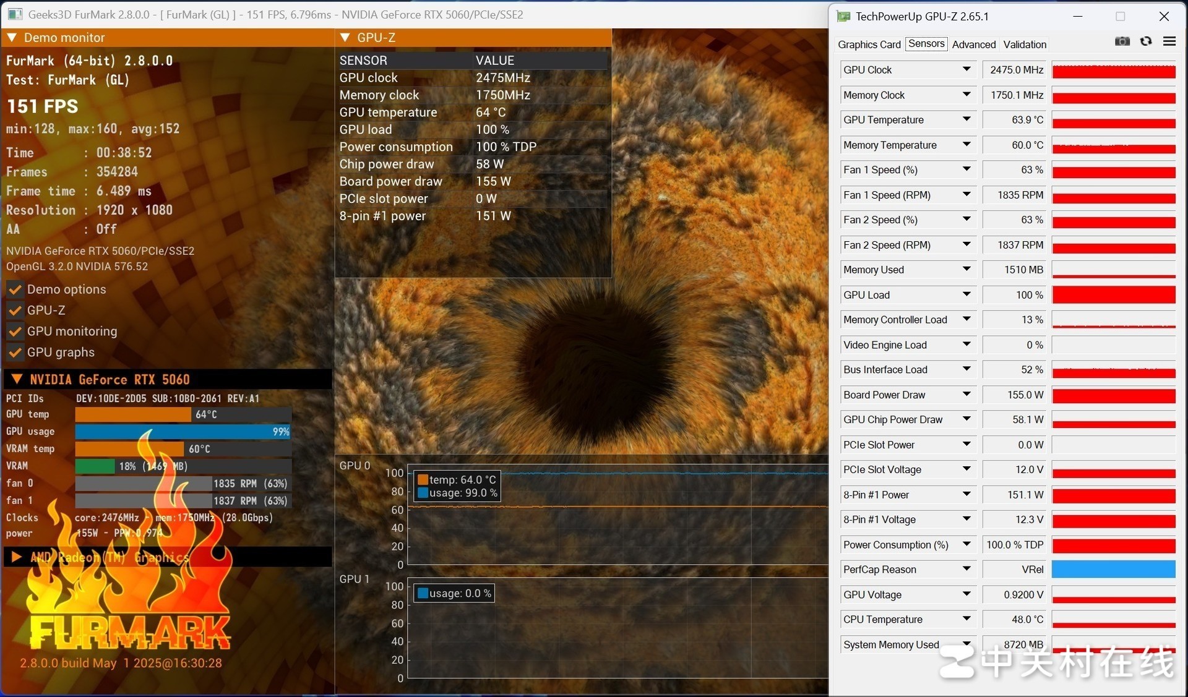Switch to the Validation tab
Screen dimensions: 1188x697
[1025, 45]
